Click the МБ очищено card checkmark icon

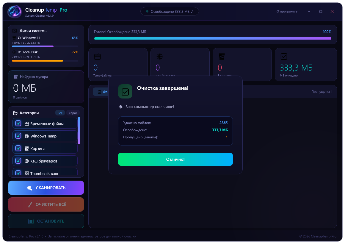click(x=284, y=57)
